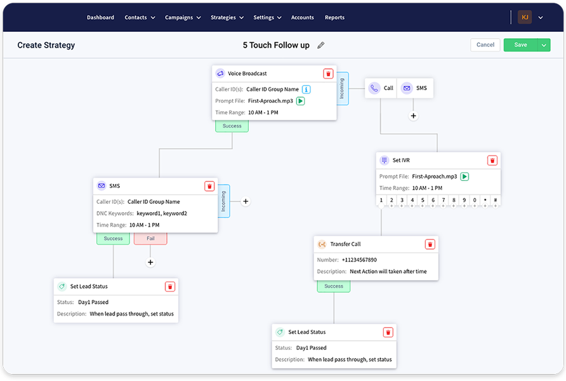This screenshot has height=381, width=566.
Task: Expand the KJ account avatar dropdown
Action: point(540,17)
